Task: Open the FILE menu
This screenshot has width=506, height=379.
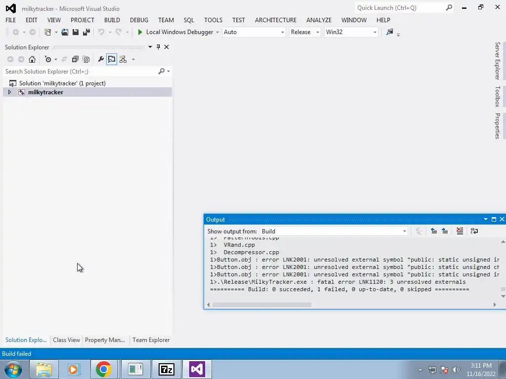Action: coord(11,20)
